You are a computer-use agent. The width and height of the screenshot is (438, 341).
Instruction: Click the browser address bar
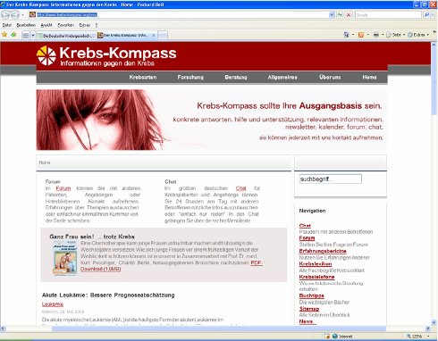(x=181, y=14)
